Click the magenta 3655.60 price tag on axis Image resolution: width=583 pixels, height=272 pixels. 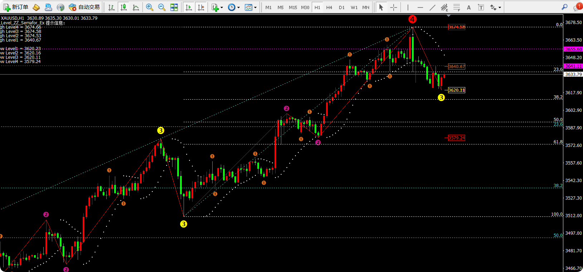(x=573, y=49)
